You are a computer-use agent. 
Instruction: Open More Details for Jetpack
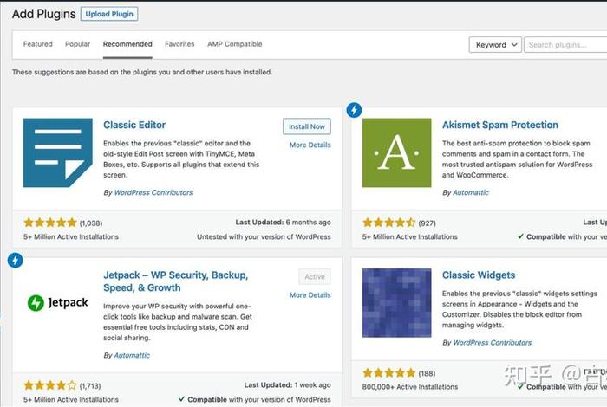click(310, 295)
